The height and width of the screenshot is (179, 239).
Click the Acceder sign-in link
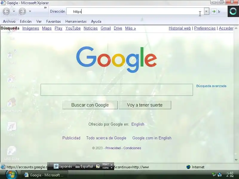tap(226, 28)
